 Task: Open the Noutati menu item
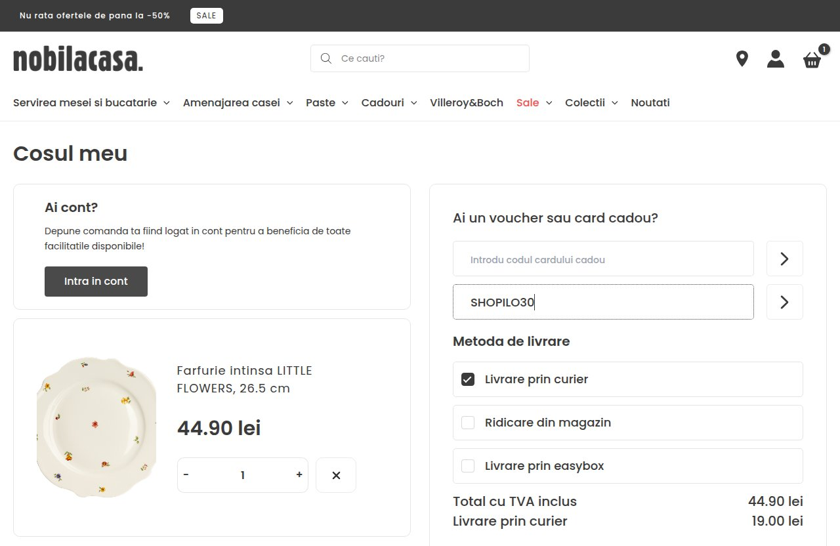point(650,102)
